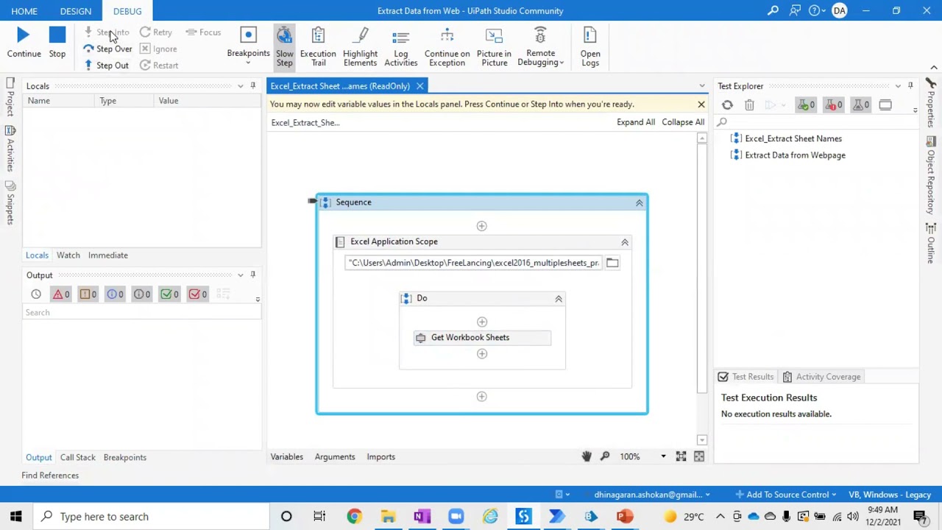Toggle blue info filter in Output panel
The width and height of the screenshot is (942, 530).
(115, 294)
